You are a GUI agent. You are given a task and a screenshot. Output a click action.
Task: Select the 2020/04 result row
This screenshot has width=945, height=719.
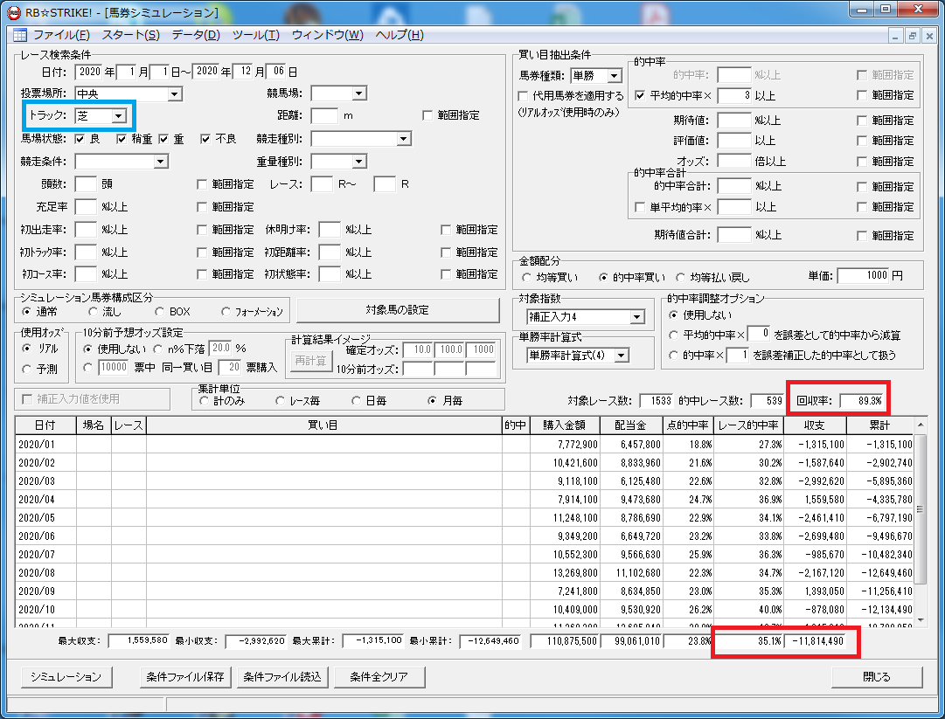[465, 499]
